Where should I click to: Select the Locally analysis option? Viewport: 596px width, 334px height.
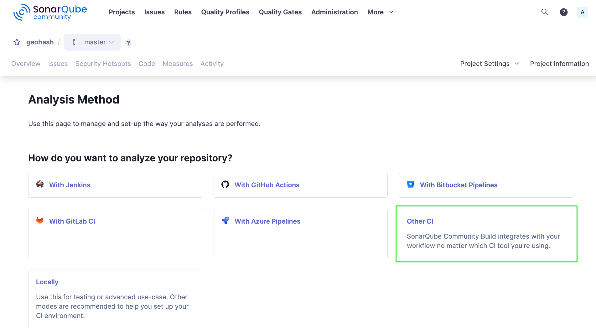[115, 299]
